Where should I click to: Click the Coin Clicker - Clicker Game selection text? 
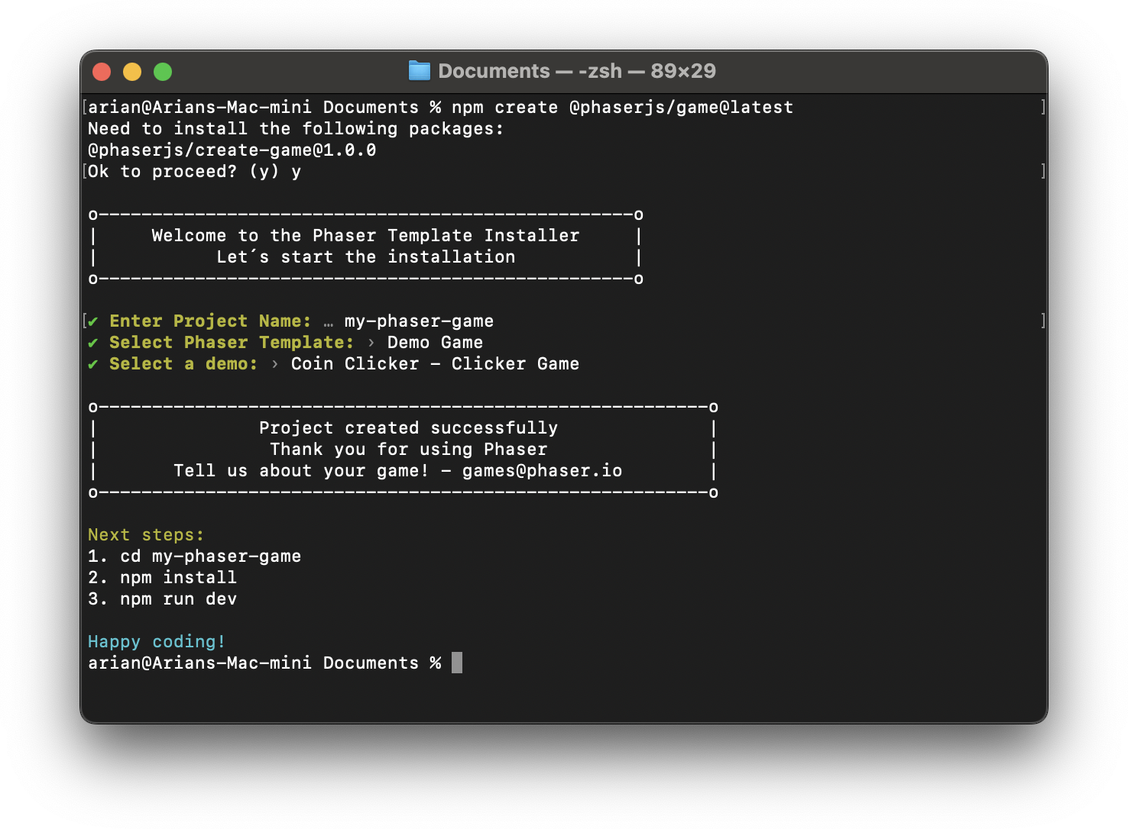click(x=436, y=364)
